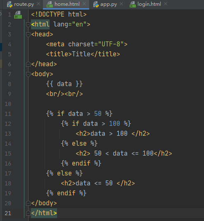Screen dimensions: 204x221
Task: Click the number 50 in the if condition
Action: (x=98, y=114)
